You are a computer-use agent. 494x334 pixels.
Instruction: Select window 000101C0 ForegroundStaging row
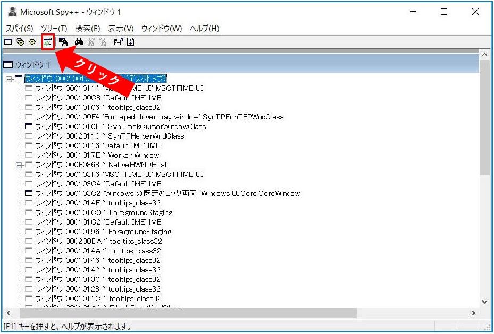pyautogui.click(x=104, y=212)
